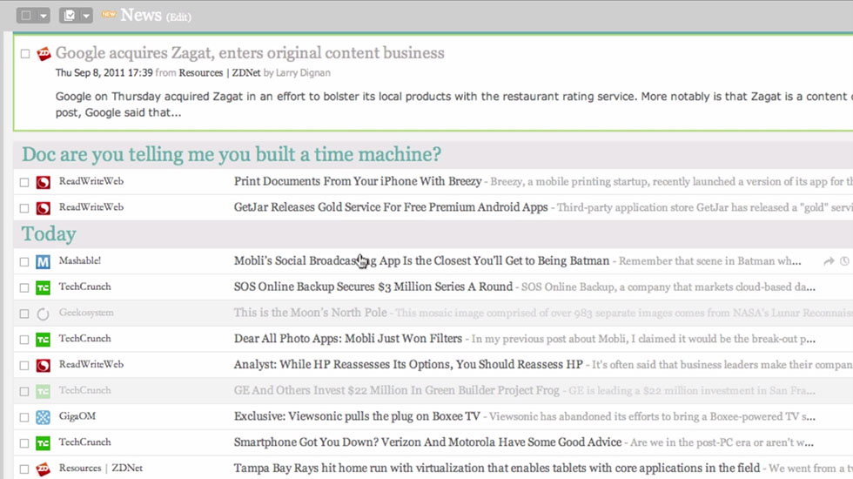Open the dropdown arrow beside the select-all checkbox

[x=43, y=16]
